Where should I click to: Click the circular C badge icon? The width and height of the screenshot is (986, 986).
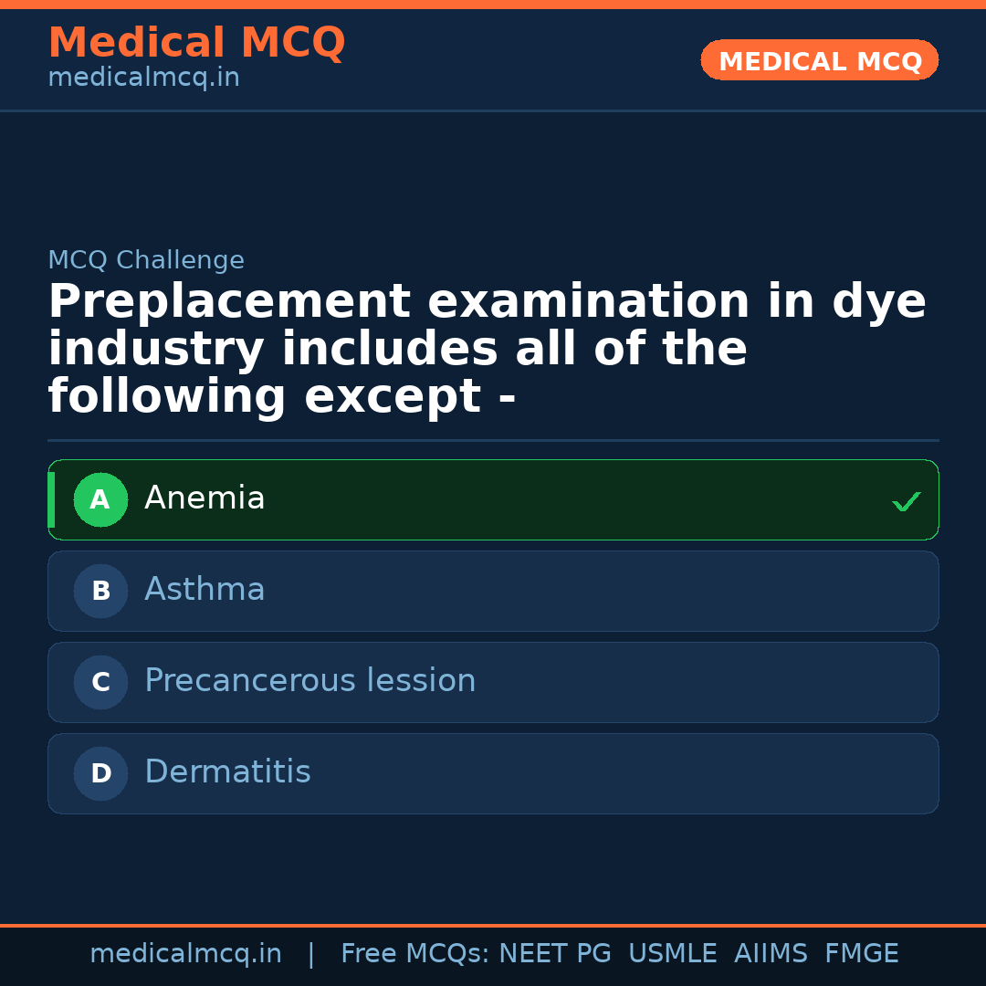[100, 682]
